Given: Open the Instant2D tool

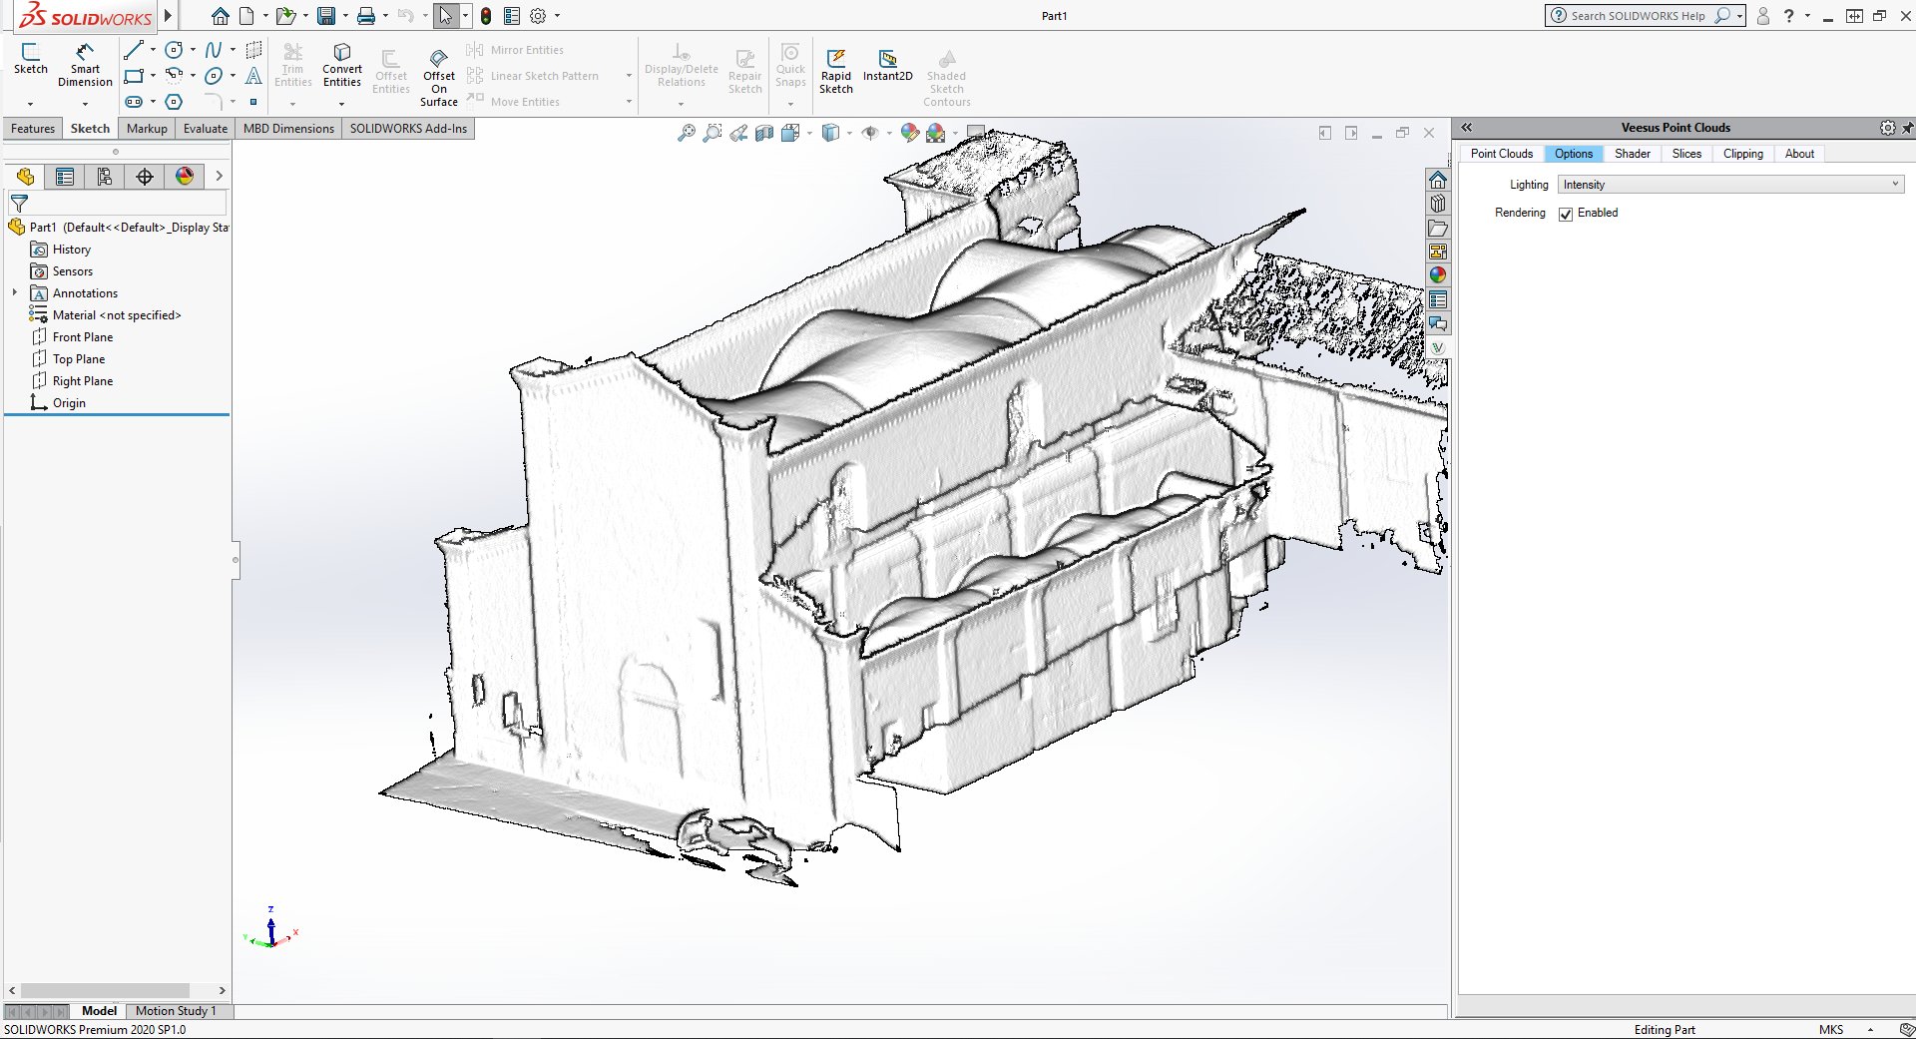Looking at the screenshot, I should click(887, 62).
